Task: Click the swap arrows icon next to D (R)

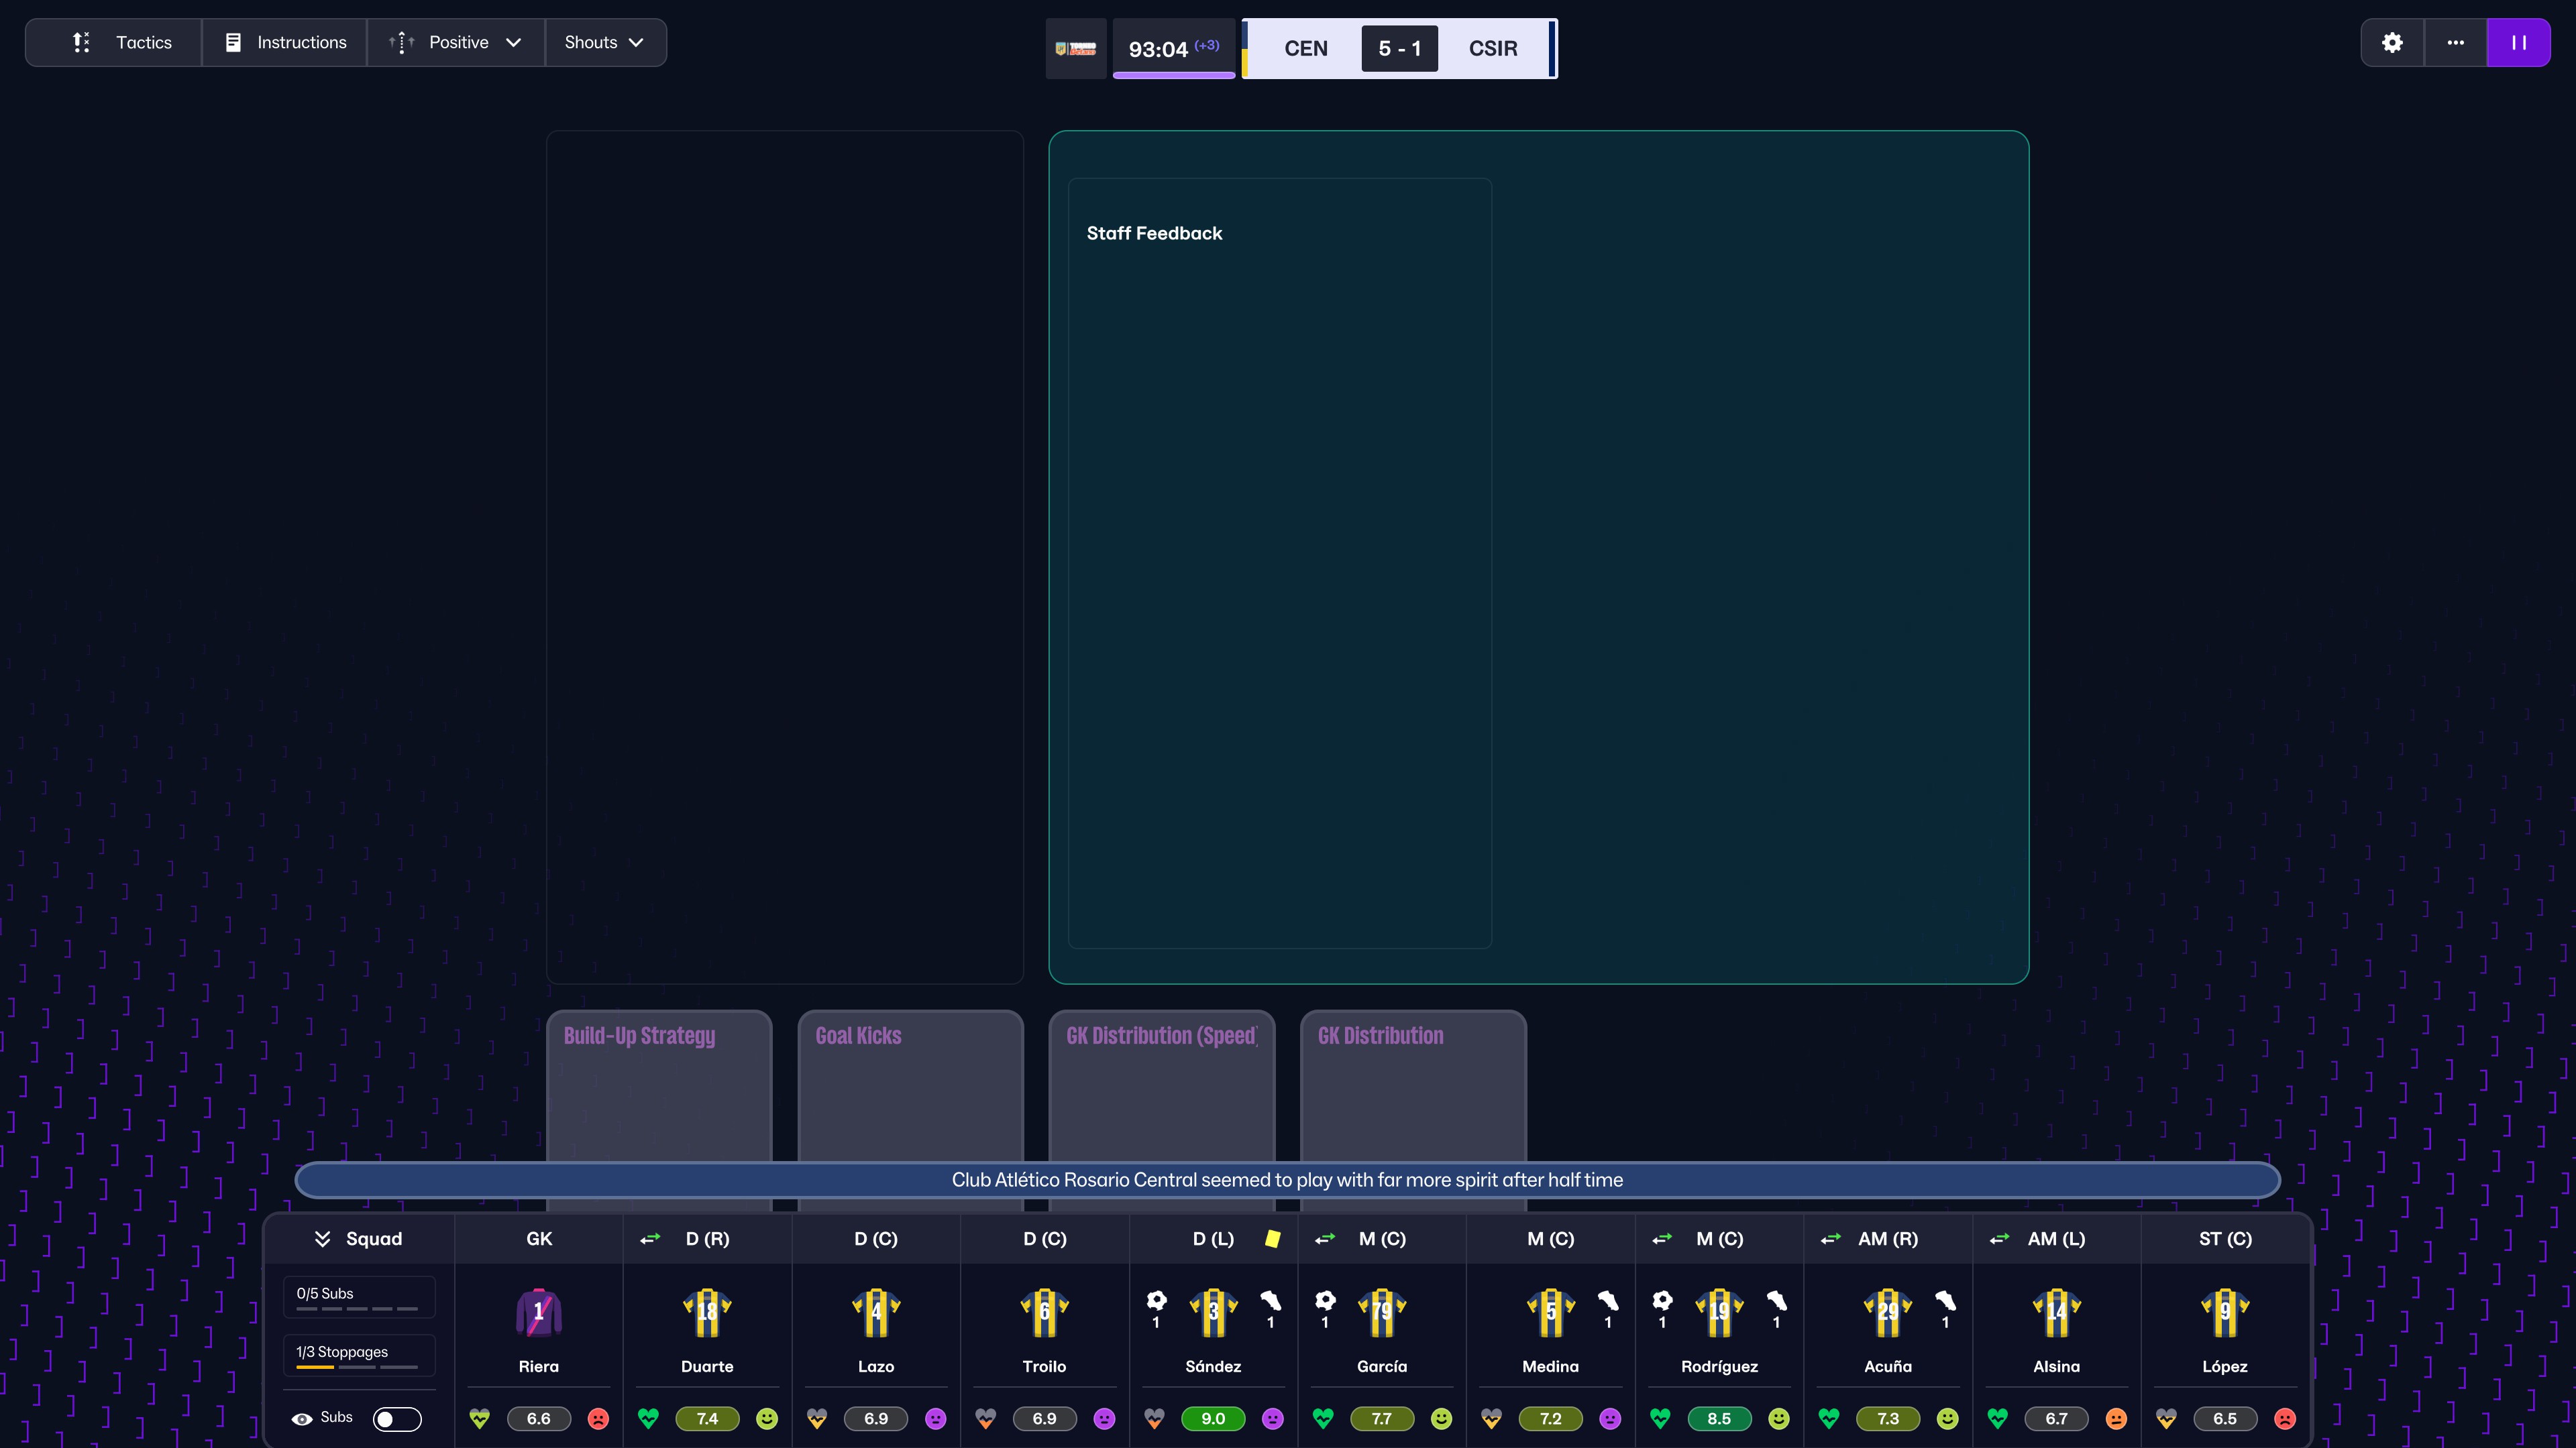Action: point(650,1239)
